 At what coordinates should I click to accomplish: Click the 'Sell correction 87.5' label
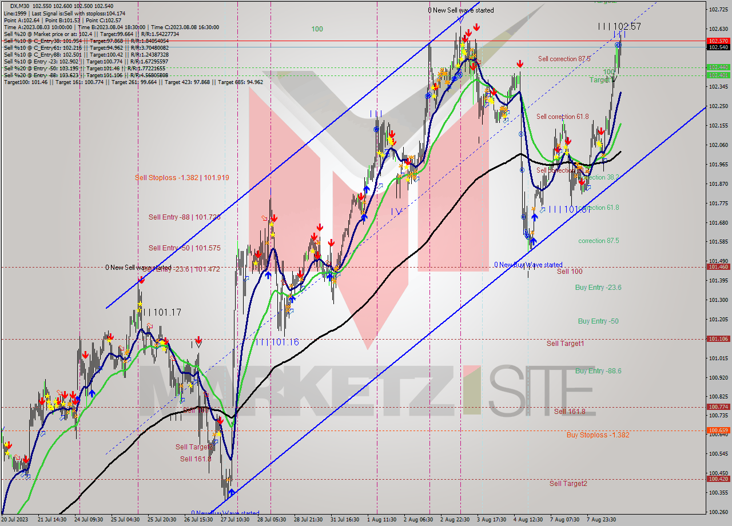(564, 59)
